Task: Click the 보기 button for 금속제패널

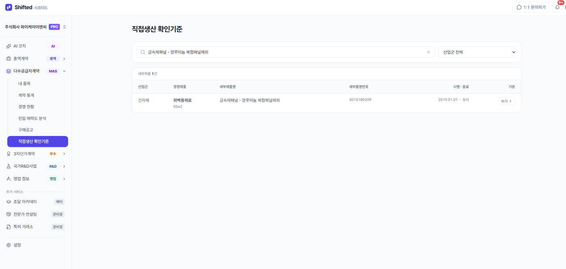Action: 507,101
